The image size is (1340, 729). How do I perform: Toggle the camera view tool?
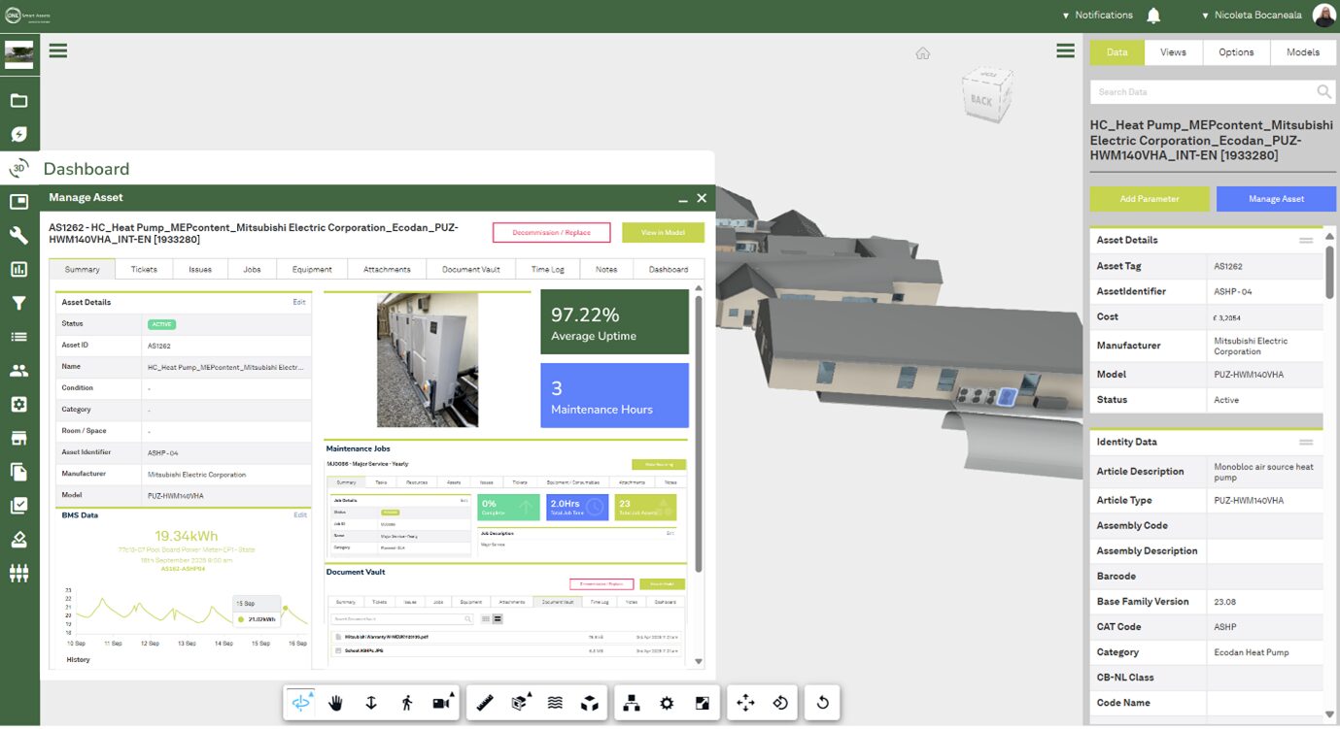(x=440, y=702)
